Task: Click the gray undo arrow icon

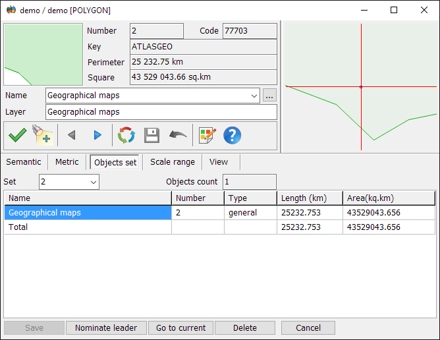Action: [x=177, y=135]
